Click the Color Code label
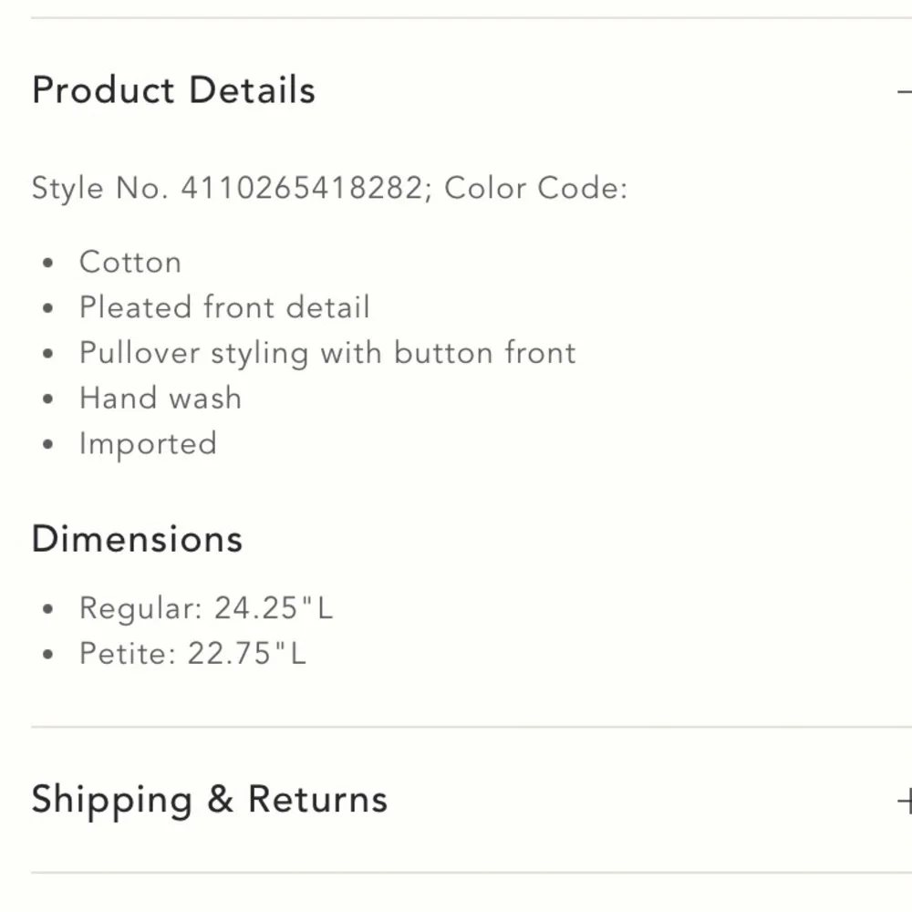Screen dimensions: 912x912 point(536,189)
